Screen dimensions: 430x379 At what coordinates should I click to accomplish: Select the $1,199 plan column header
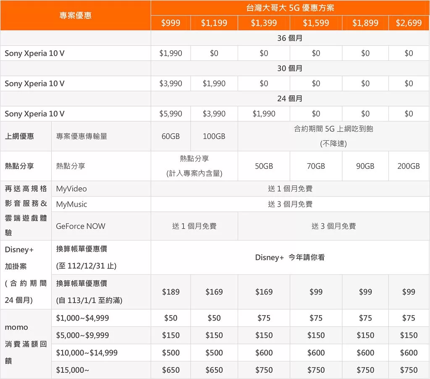[x=214, y=23]
